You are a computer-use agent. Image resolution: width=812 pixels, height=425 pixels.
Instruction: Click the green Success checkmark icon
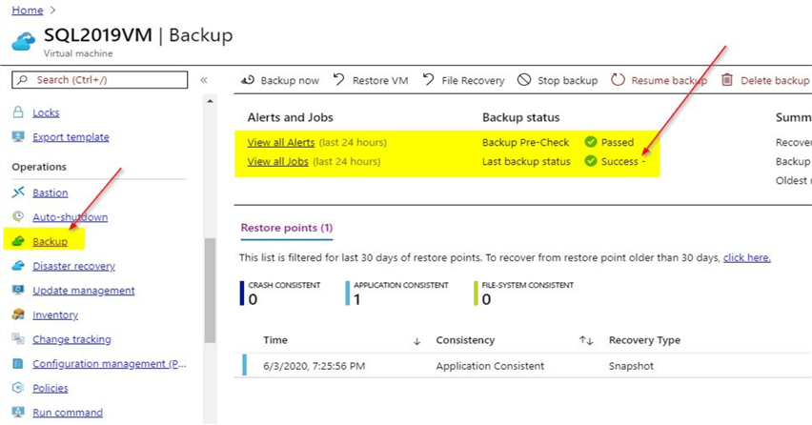[x=590, y=161]
